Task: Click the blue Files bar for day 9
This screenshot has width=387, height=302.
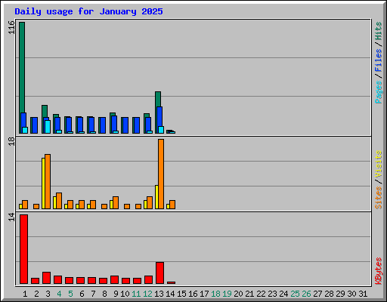Action: pos(114,125)
